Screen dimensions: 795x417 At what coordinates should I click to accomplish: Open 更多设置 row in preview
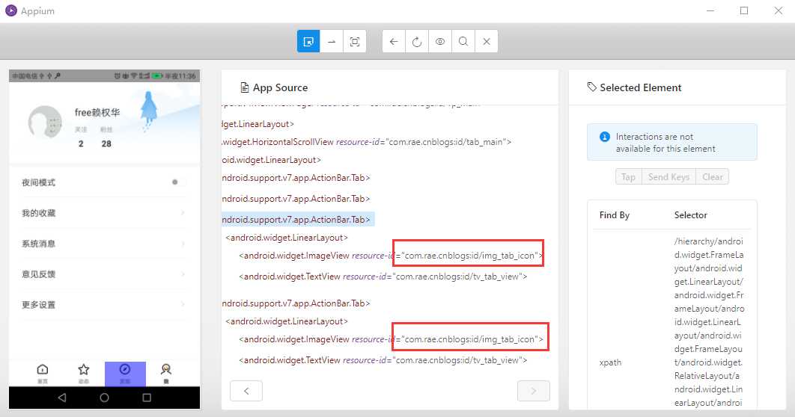tap(104, 305)
